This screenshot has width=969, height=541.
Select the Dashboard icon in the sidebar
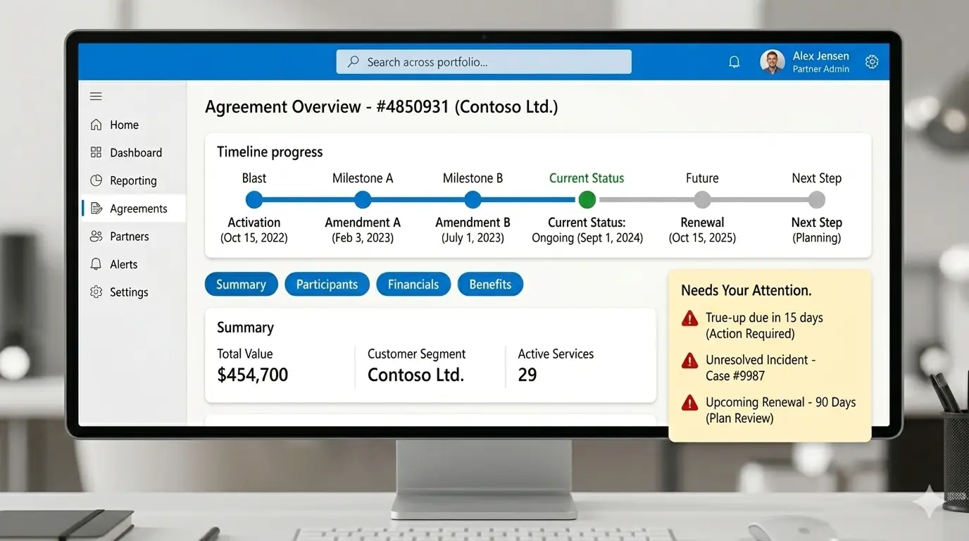96,152
